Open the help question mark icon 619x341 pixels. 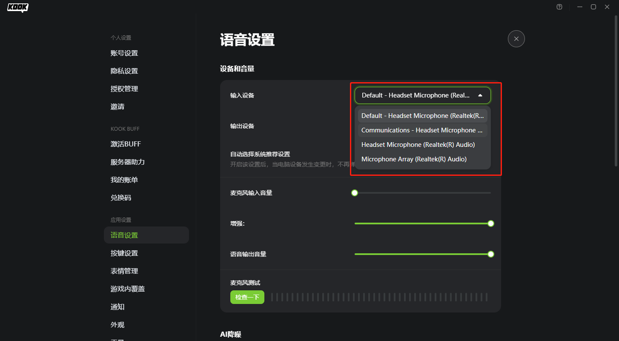[559, 7]
